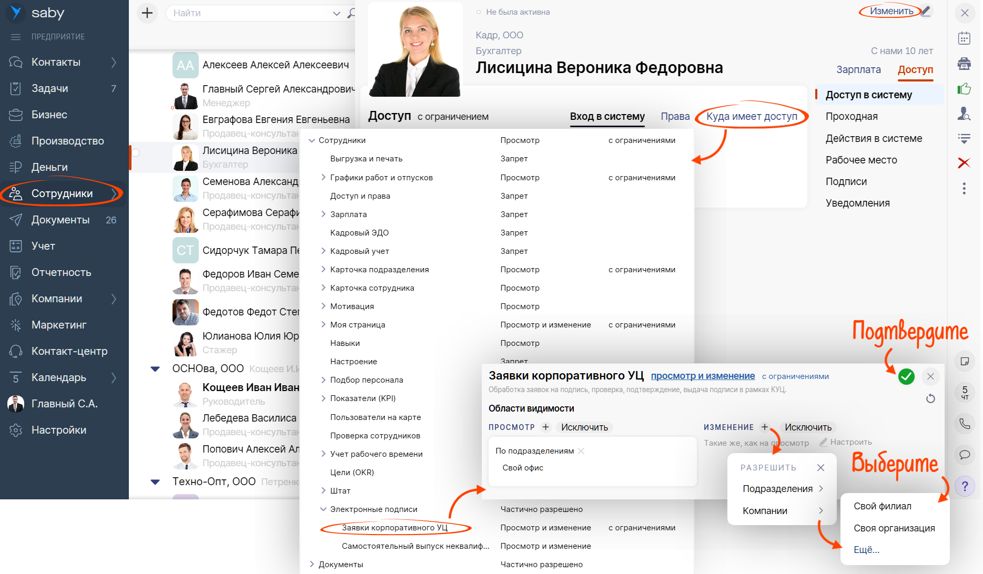The image size is (983, 574).
Task: Confirm with the green checkmark button
Action: point(906,376)
